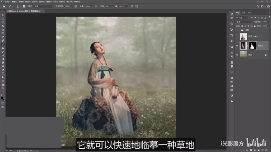Screen dimensions: 271x152
Task: Toggle lock position
Action: 249,26
